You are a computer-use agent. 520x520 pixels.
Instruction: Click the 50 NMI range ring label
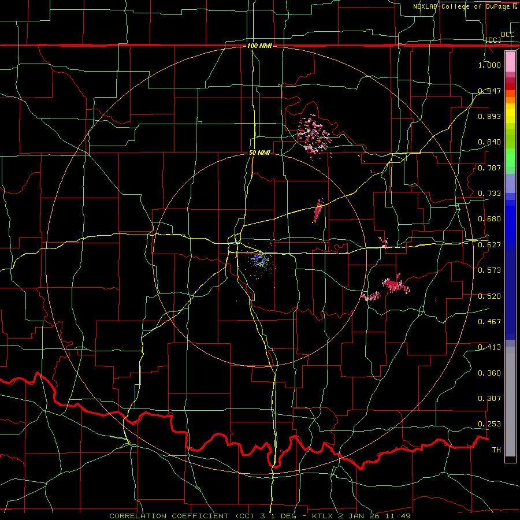259,153
